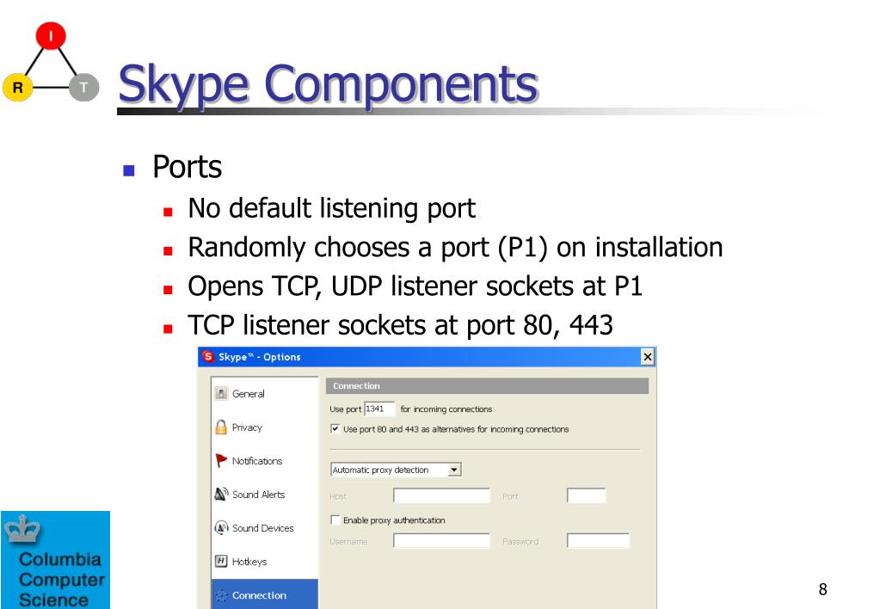
Task: Click the 'Skype Components' slide title
Action: [x=329, y=84]
